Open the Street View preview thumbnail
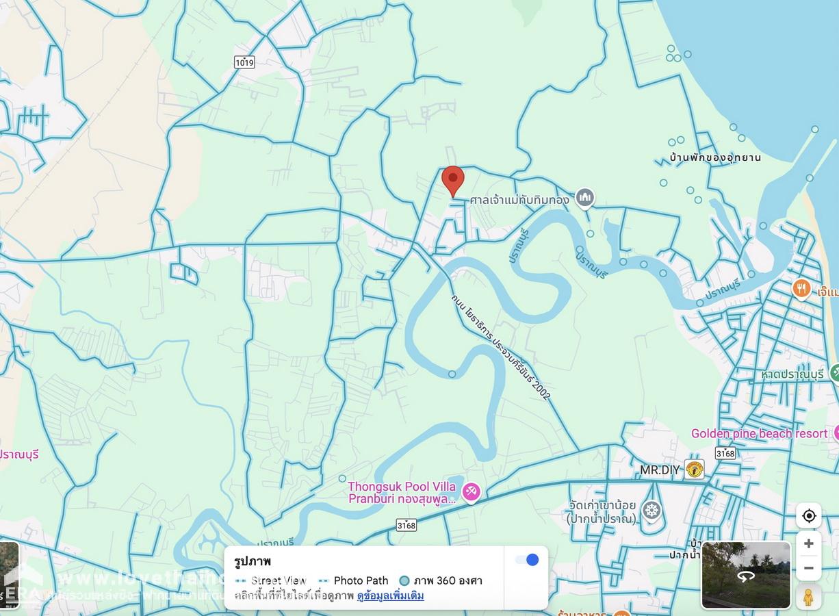Viewport: 839px width, 616px height. click(746, 575)
